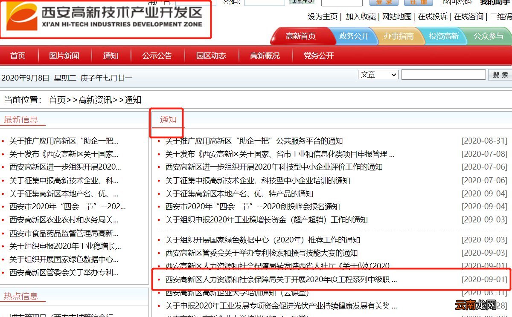Image resolution: width=512 pixels, height=317 pixels.
Task: Open sidebar item 西安高新区进一步组织开展2020...
Action: [x=65, y=167]
